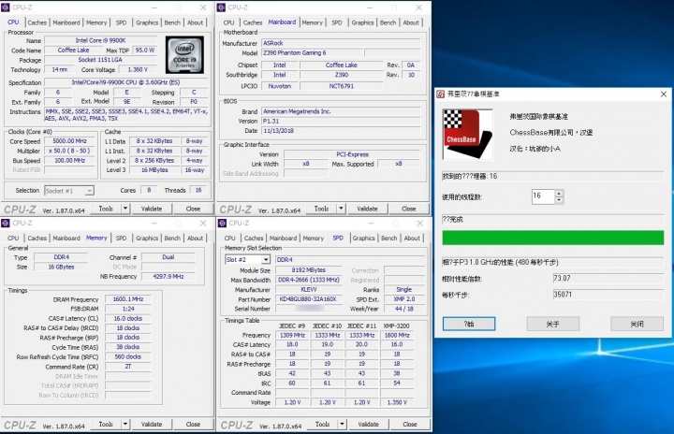The width and height of the screenshot is (674, 434).
Task: Click the CPU-Z app icon in Mainboard window title
Action: pyautogui.click(x=221, y=7)
